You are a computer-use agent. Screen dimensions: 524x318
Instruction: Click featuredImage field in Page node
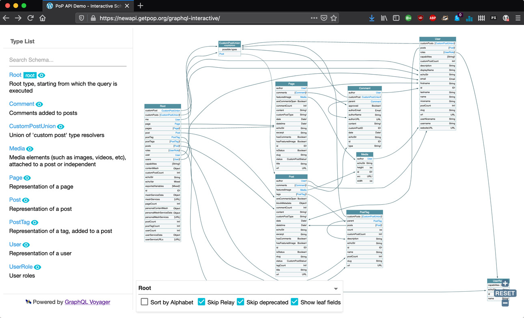[x=291, y=97]
